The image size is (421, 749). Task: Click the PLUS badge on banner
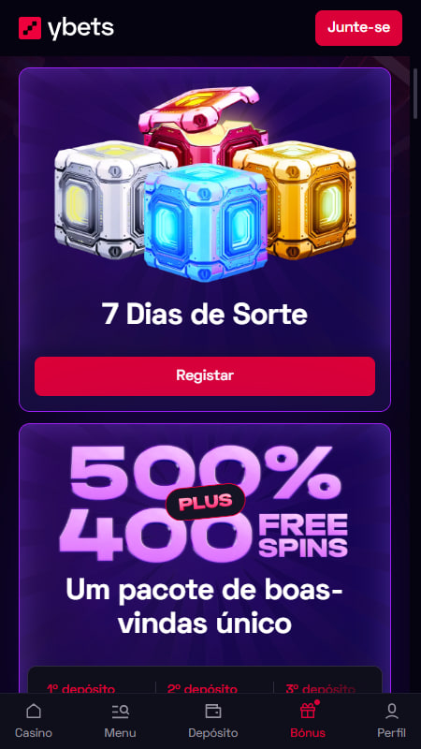205,502
